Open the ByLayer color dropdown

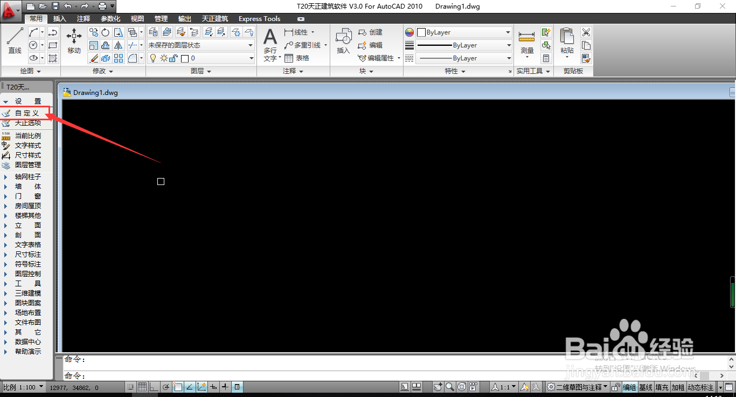tap(464, 32)
